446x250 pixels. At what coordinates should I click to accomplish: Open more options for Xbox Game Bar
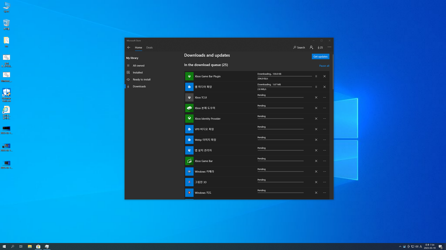point(325,161)
